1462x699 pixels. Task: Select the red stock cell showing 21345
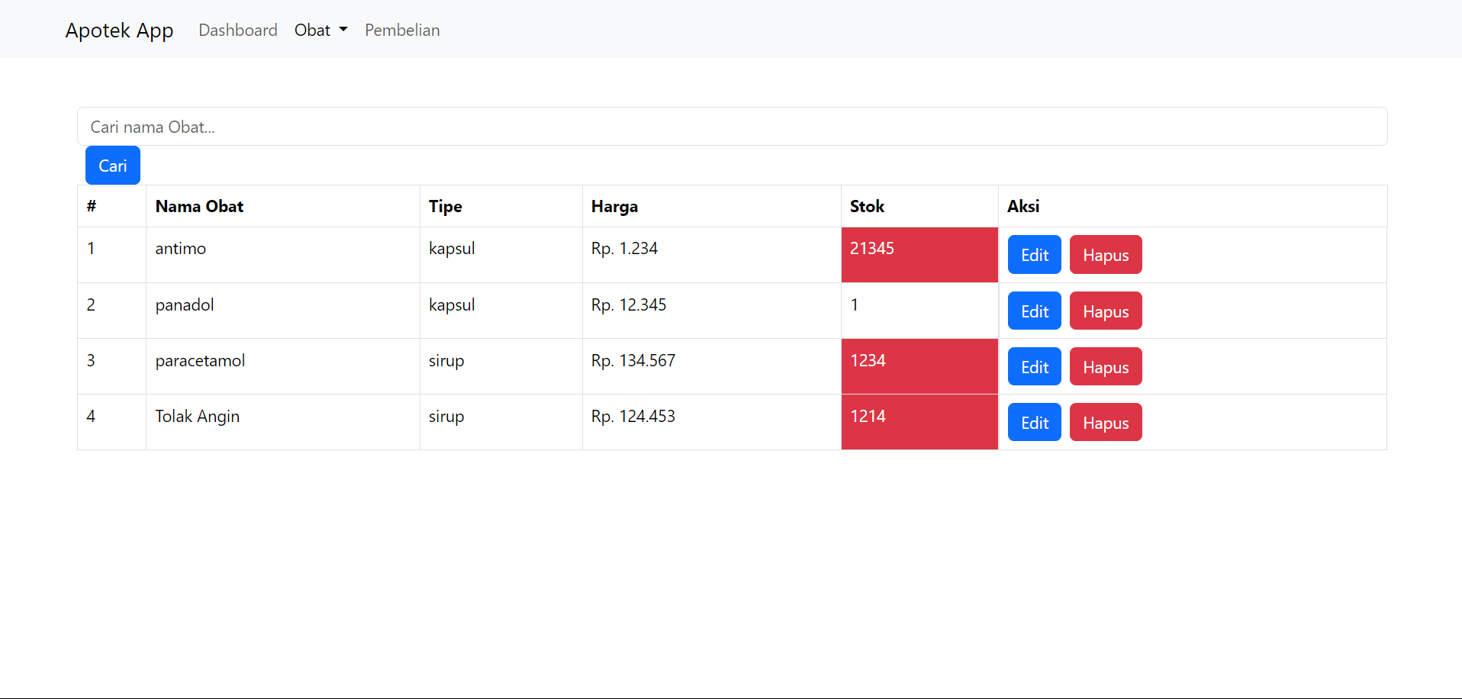point(919,255)
